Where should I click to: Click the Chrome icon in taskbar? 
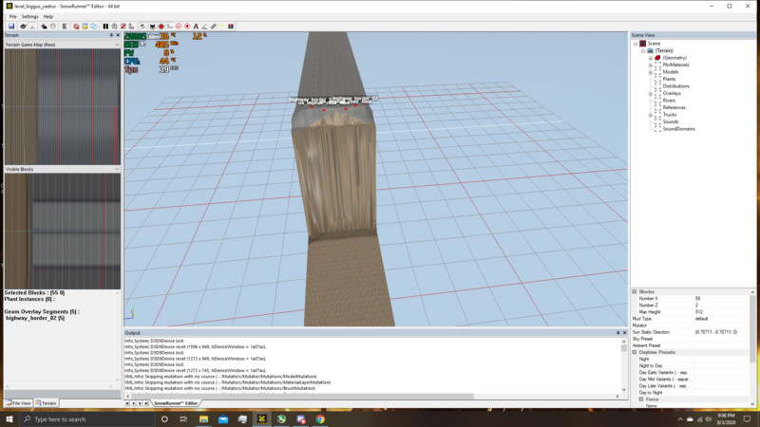click(320, 418)
